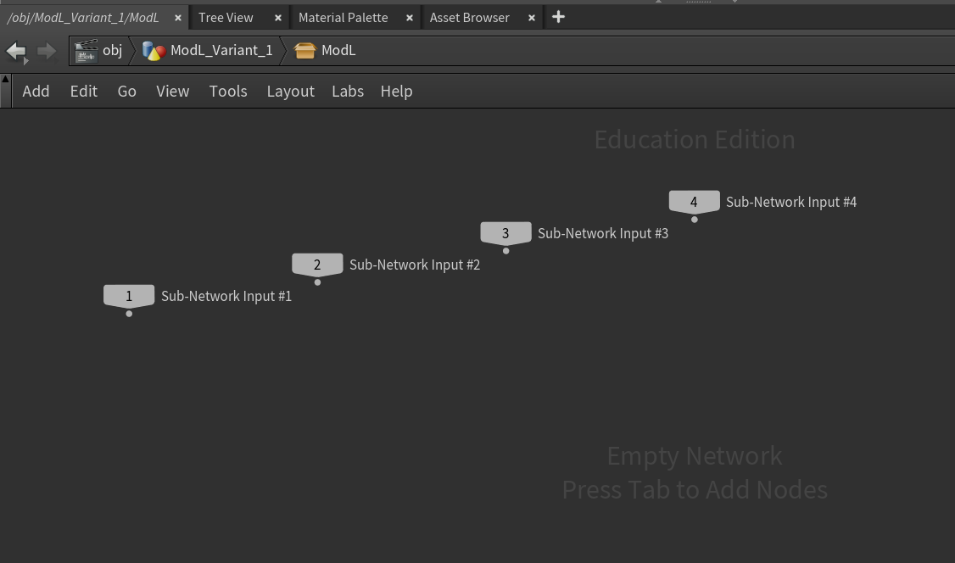This screenshot has width=955, height=563.
Task: Close the Asset Browser tab
Action: point(532,18)
